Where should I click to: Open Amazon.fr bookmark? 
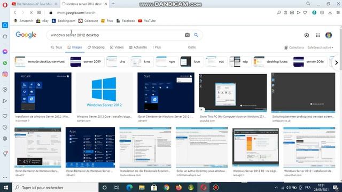24,21
